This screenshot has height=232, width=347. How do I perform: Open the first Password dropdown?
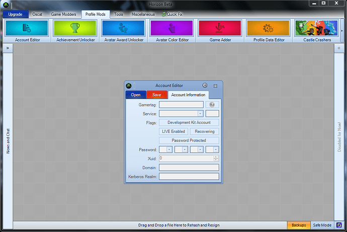[x=169, y=149]
